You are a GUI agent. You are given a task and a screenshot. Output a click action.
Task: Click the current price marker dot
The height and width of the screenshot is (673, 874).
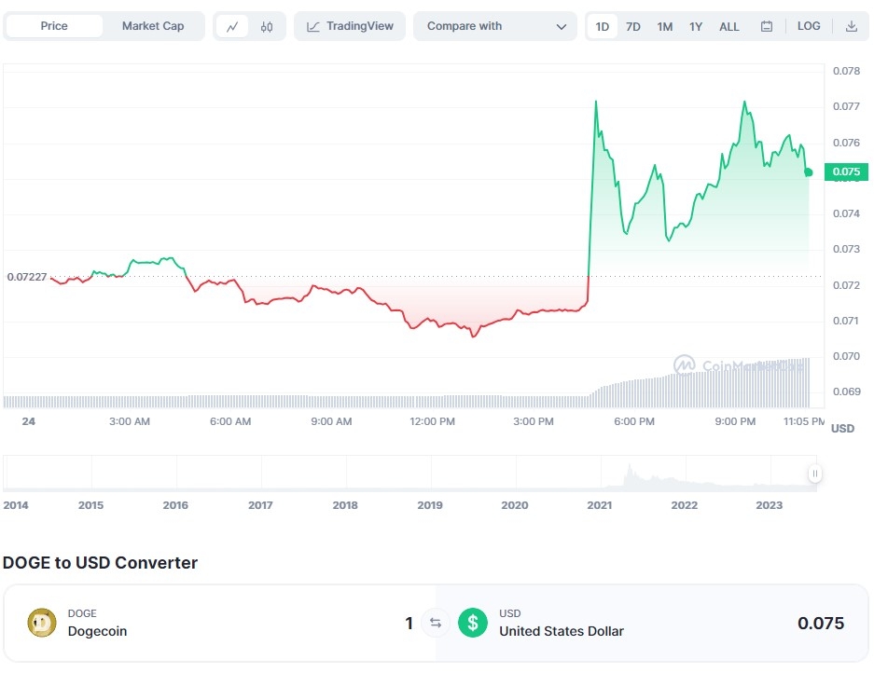(808, 172)
